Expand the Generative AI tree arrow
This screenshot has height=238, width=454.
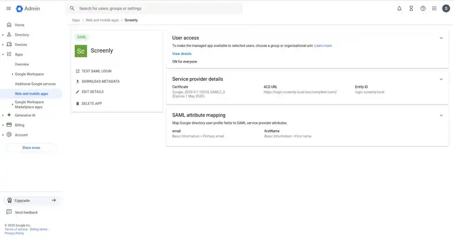point(3,115)
